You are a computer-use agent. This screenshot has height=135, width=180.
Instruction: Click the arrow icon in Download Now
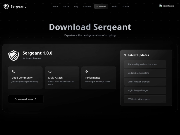[x=35, y=99]
